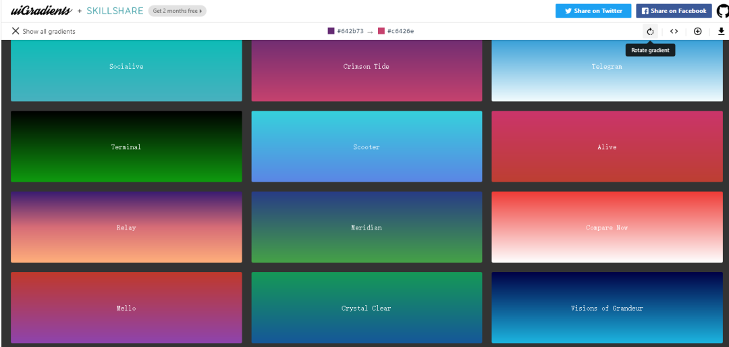Select the Meridian gradient card
This screenshot has height=347, width=729.
pyautogui.click(x=367, y=228)
